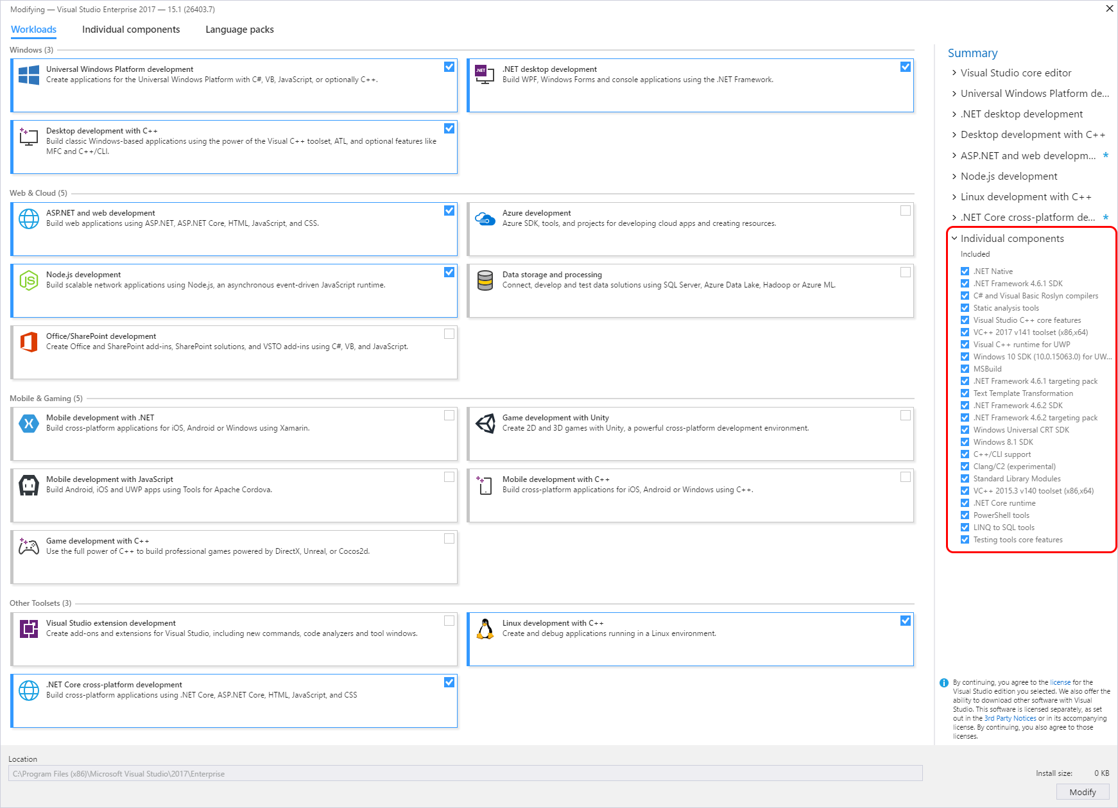Enable Mobile development with C++ workload
Viewport: 1118px width, 808px height.
906,477
